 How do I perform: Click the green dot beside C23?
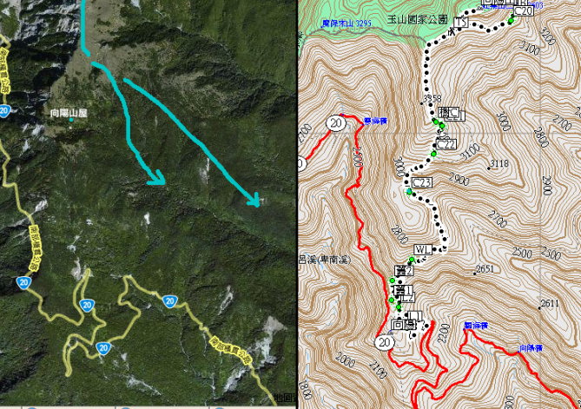409,192
